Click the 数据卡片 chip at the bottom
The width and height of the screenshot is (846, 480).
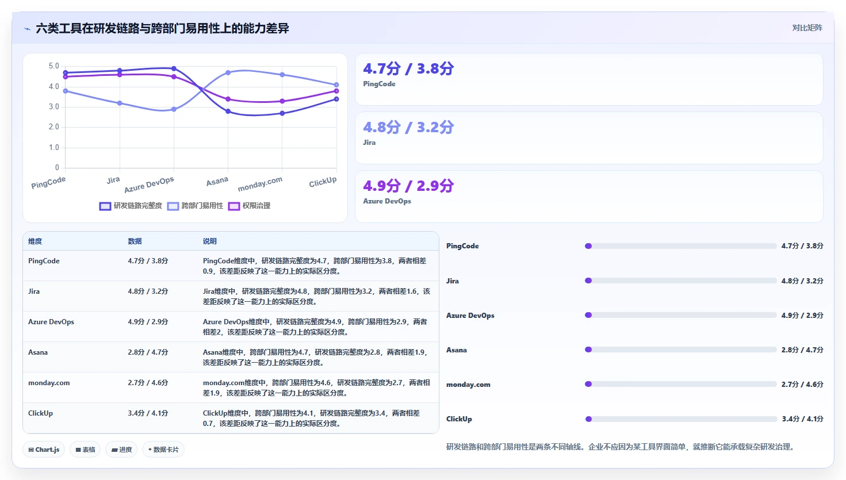(163, 450)
